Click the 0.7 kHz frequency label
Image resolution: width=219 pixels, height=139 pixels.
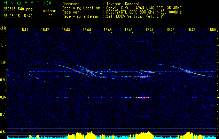(x=3, y=115)
